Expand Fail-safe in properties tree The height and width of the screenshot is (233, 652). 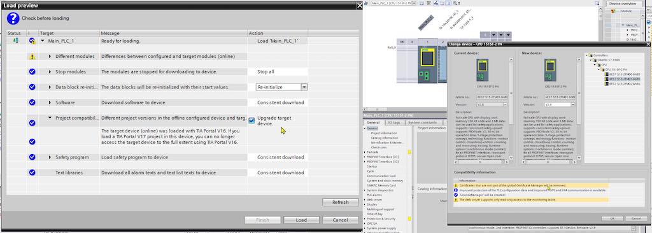[365, 152]
